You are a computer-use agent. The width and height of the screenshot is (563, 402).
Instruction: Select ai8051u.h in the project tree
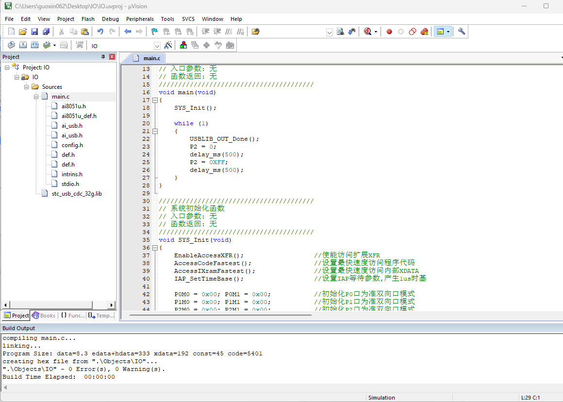(74, 106)
